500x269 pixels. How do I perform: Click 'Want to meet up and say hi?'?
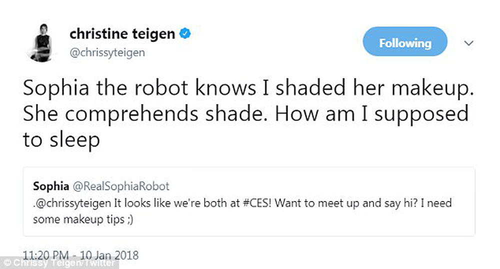pos(321,203)
